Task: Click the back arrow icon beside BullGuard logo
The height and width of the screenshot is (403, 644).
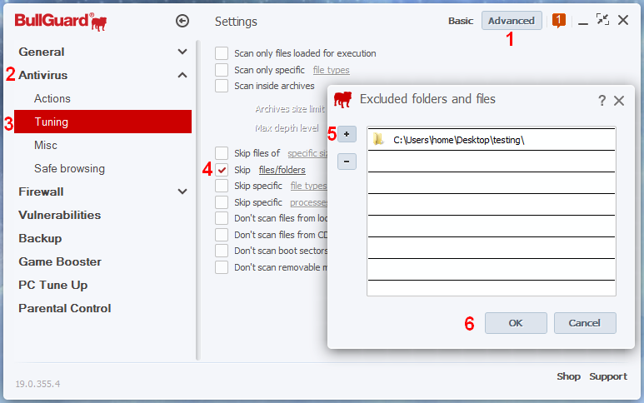Action: pyautogui.click(x=182, y=21)
